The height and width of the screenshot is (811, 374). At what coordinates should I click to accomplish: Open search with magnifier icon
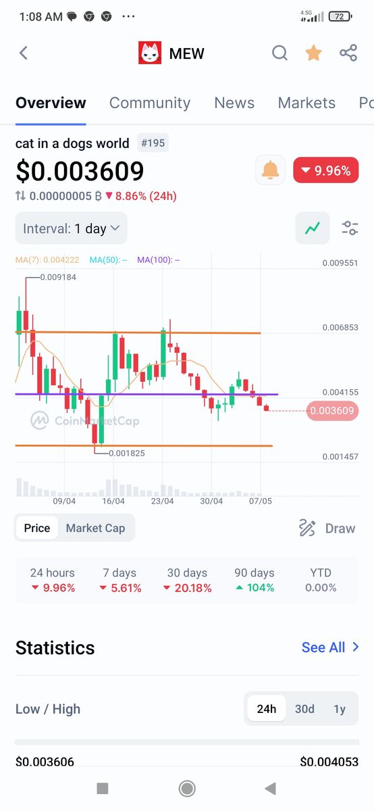(x=279, y=53)
